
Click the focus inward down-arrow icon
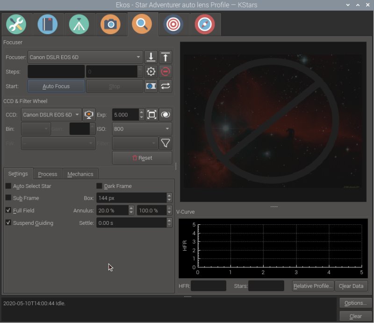tap(151, 57)
